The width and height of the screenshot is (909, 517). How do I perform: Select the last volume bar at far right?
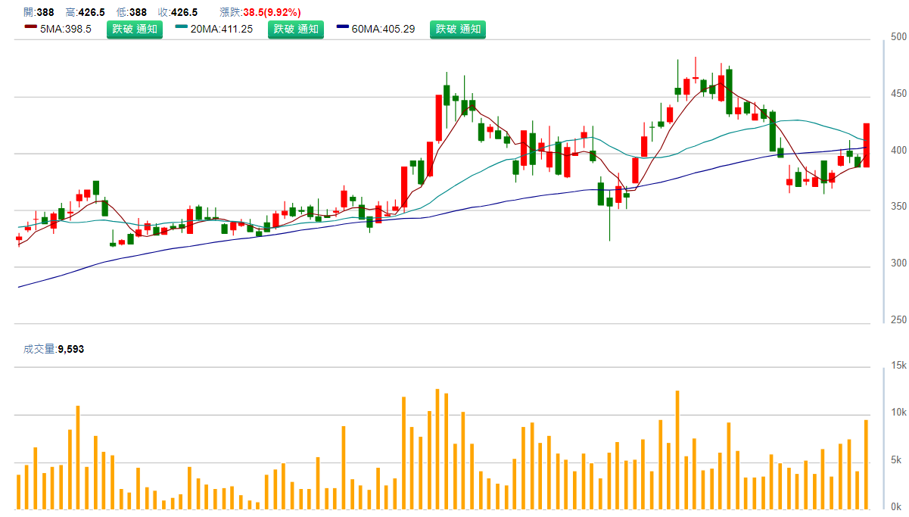(x=866, y=464)
